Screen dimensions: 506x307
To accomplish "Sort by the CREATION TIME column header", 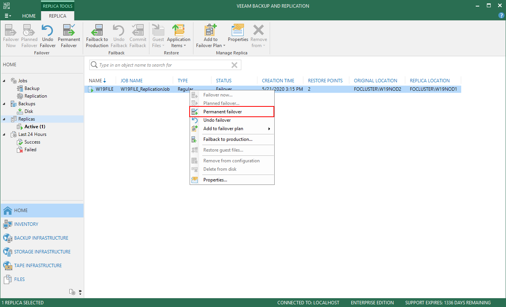I will 278,81.
